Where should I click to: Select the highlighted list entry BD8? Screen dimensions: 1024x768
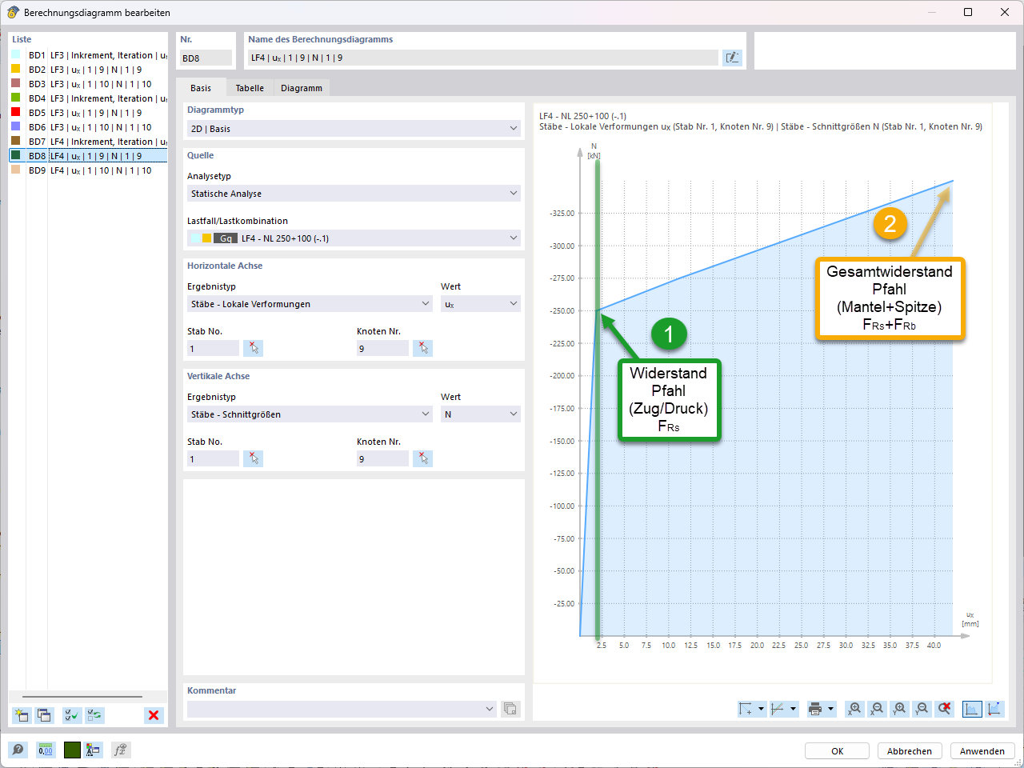click(x=88, y=156)
